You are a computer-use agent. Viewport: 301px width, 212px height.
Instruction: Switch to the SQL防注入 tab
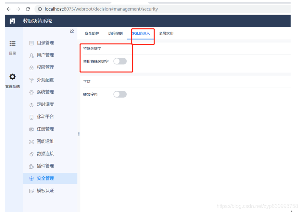point(141,33)
